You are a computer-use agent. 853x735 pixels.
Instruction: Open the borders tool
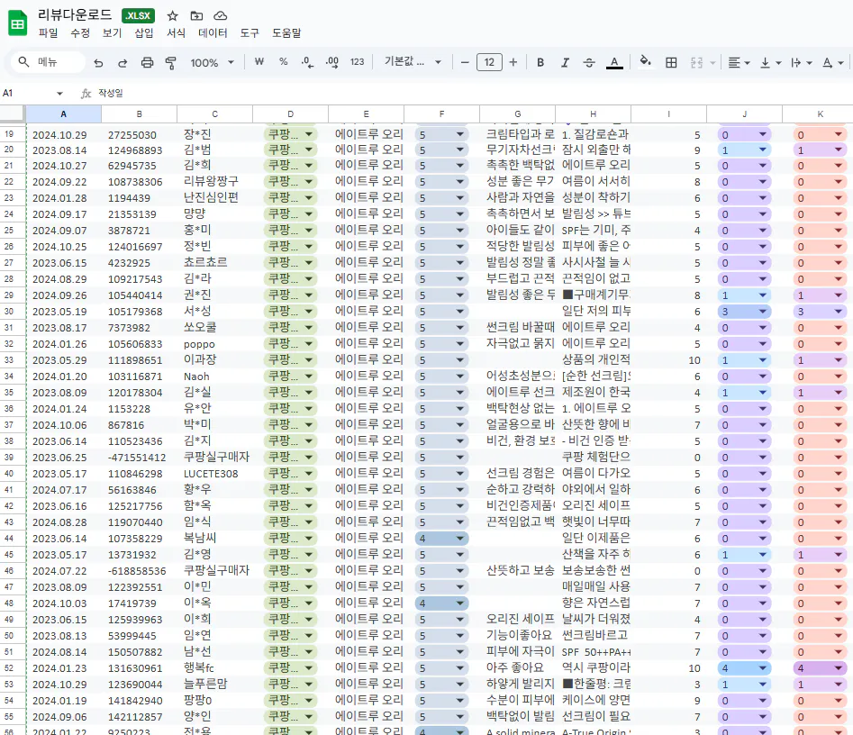(x=671, y=62)
